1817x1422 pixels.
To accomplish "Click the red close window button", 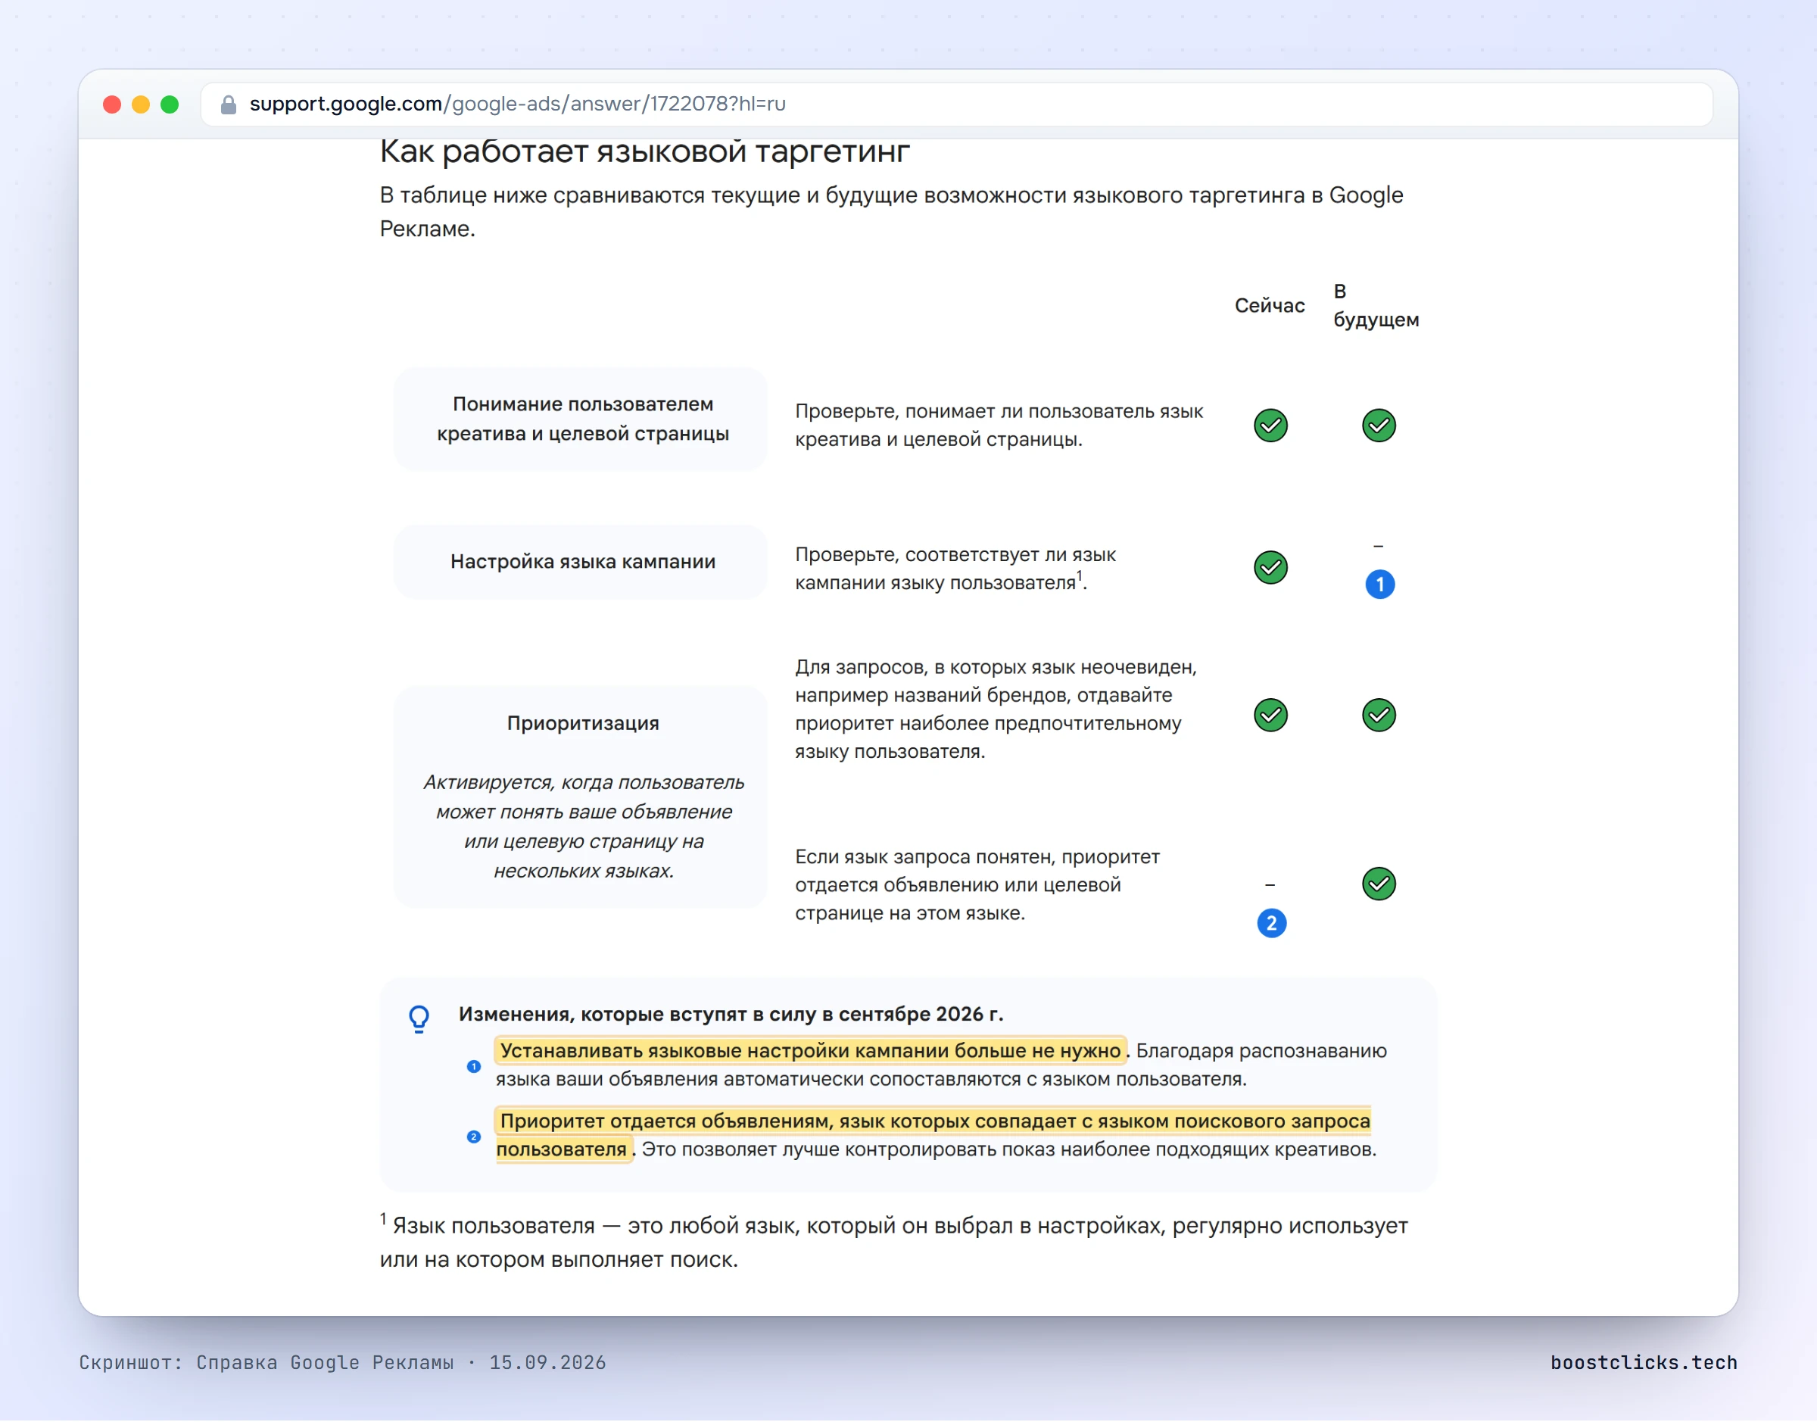I will click(x=111, y=104).
